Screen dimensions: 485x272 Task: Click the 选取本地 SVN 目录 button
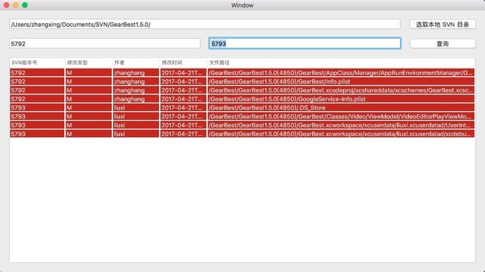[442, 25]
